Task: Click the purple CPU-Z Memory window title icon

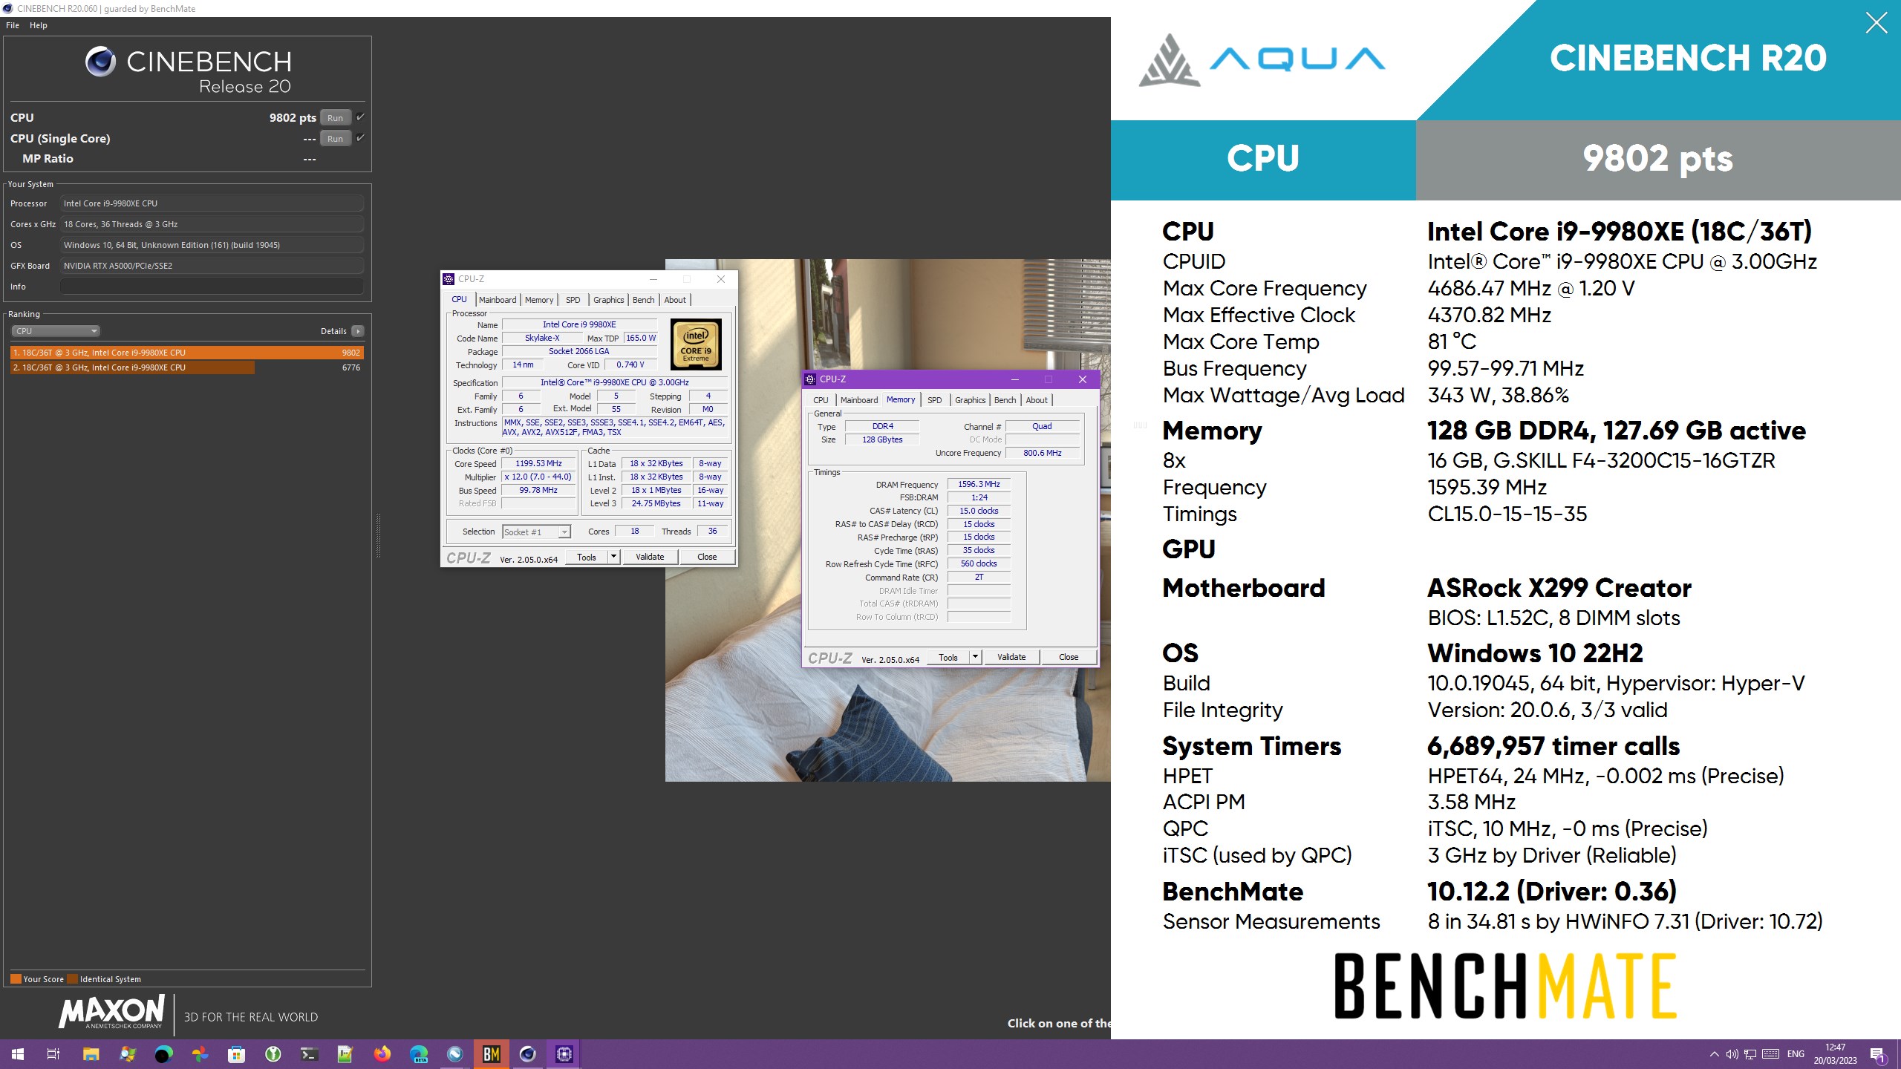Action: click(x=810, y=379)
